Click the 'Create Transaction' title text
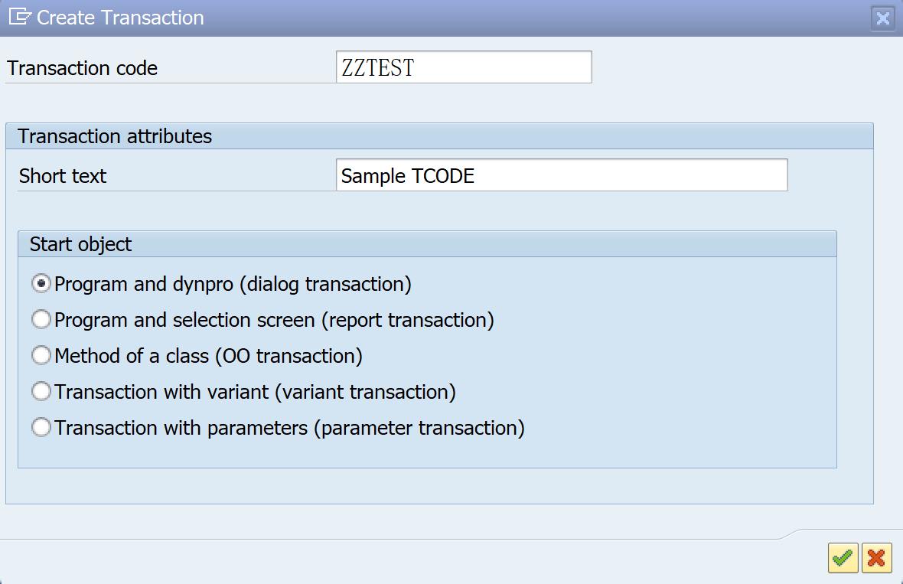The height and width of the screenshot is (584, 903). (x=120, y=18)
